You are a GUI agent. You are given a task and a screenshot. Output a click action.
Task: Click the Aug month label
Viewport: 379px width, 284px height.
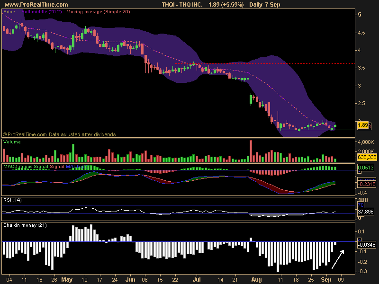(x=256, y=280)
